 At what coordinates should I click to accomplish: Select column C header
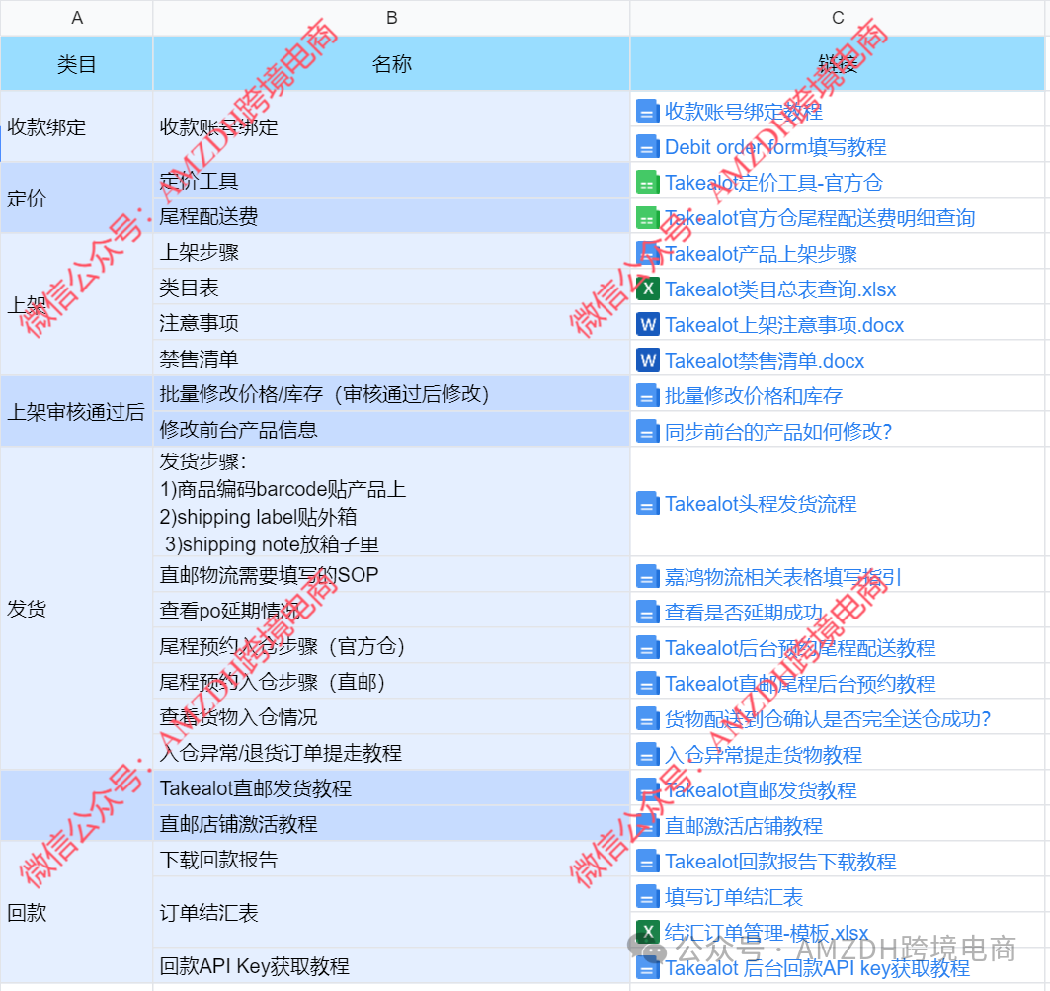click(x=838, y=18)
